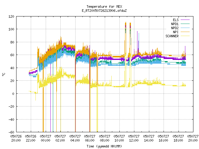Click the ELS legend label
This screenshot has width=199, height=149.
pyautogui.click(x=176, y=20)
